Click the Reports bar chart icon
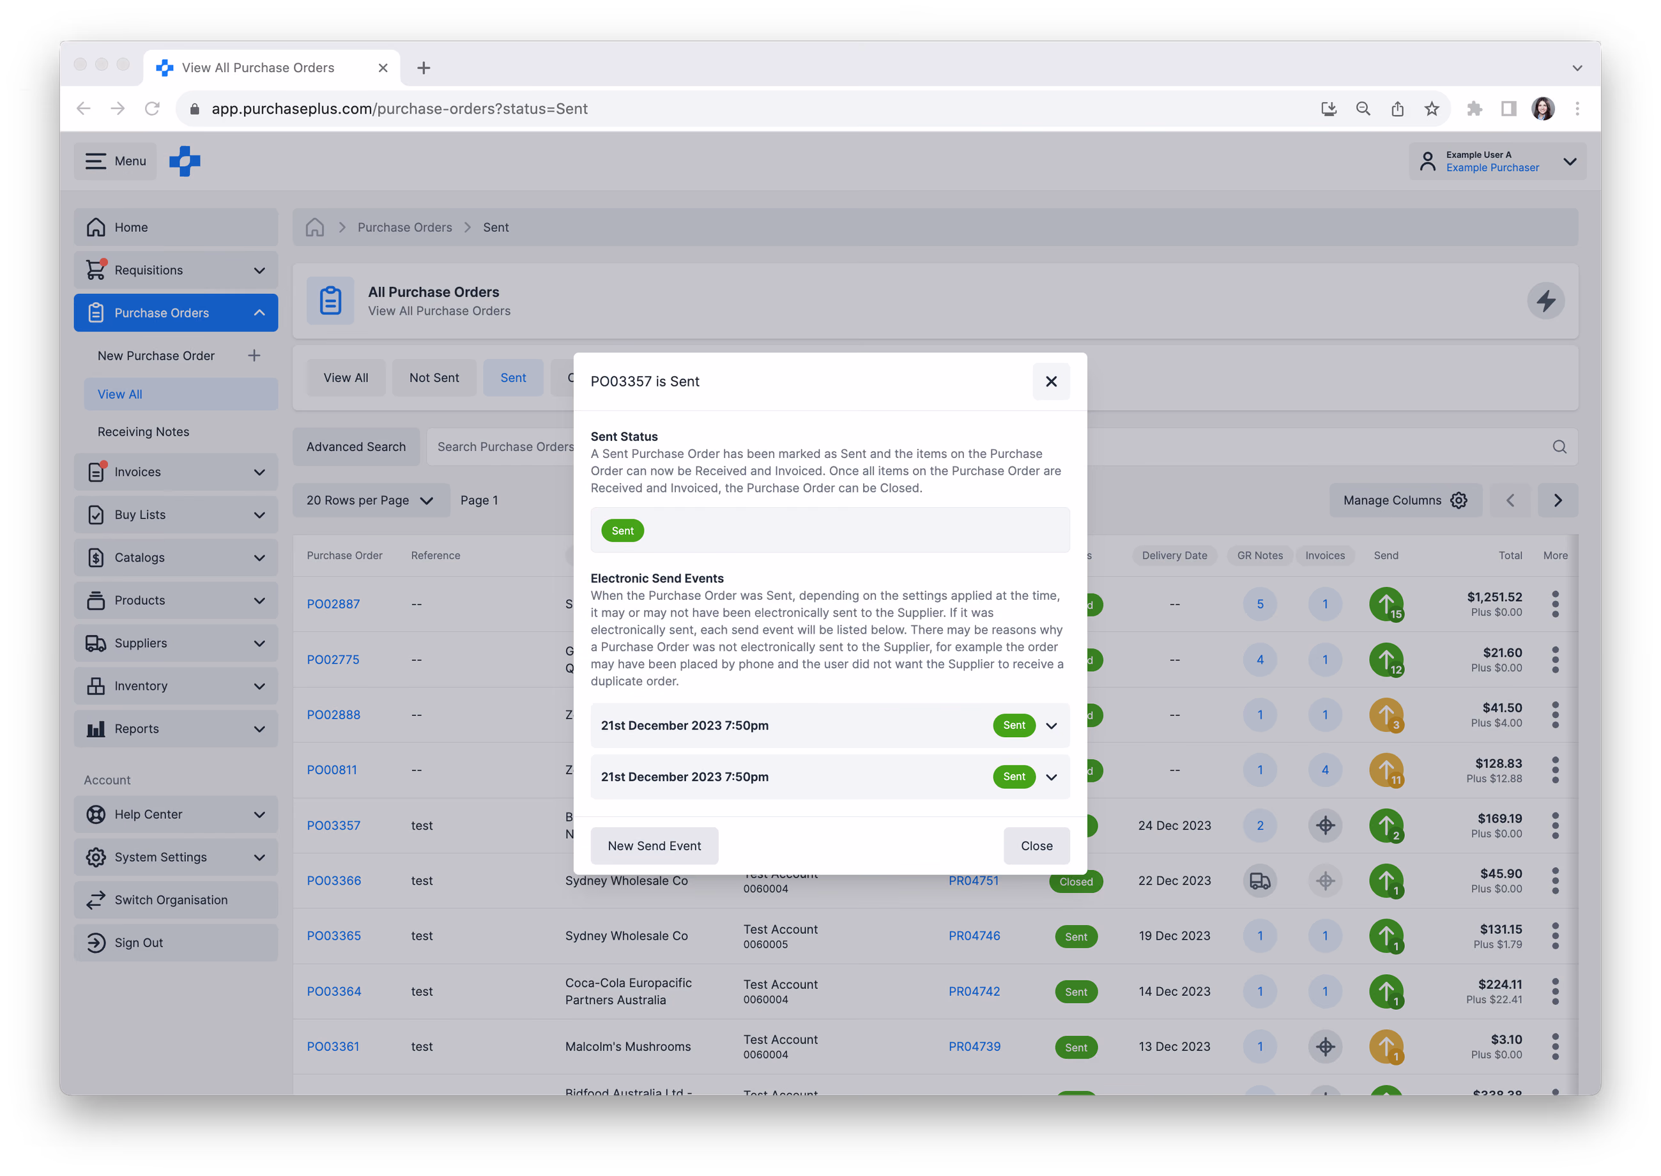 [x=96, y=728]
